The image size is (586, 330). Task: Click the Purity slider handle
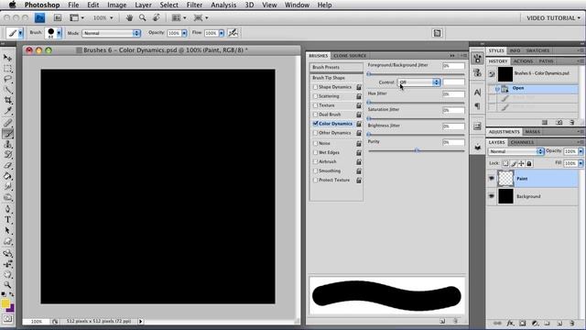[418, 150]
